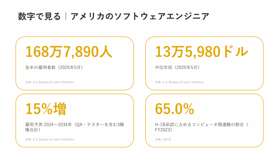This screenshot has height=157, width=279.
Task: Click the vertical divider in the title
Action: click(66, 16)
